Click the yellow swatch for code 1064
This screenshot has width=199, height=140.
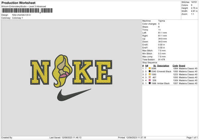click(x=150, y=68)
